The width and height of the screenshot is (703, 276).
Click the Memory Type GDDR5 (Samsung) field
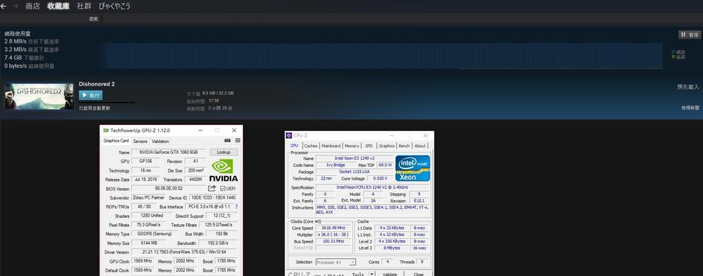point(155,234)
